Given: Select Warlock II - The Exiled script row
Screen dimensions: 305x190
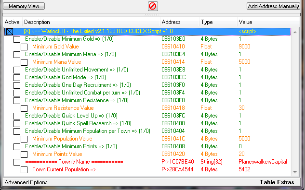Looking at the screenshot, I should click(147, 31).
